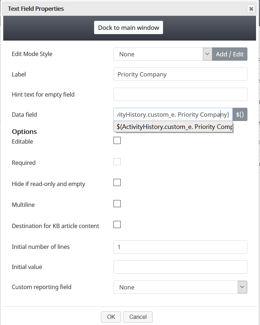Click the Hint text for empty field input
This screenshot has height=325, width=260.
[180, 94]
